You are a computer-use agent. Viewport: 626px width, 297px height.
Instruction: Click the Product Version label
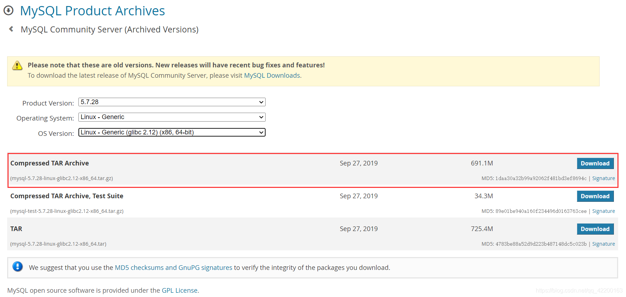48,103
